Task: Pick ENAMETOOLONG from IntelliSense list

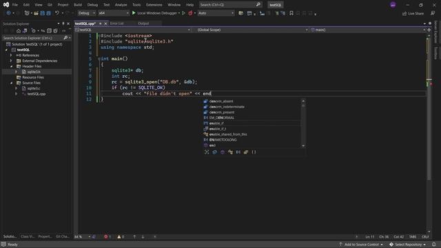Action: click(x=223, y=140)
